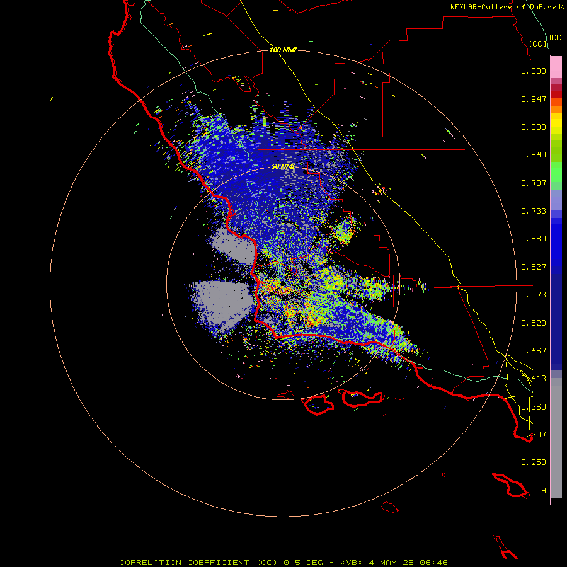Select the 0.947 legend value
The image size is (567, 567).
coord(534,99)
